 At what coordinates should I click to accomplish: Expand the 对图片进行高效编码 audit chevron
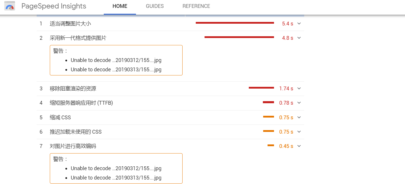(299, 146)
